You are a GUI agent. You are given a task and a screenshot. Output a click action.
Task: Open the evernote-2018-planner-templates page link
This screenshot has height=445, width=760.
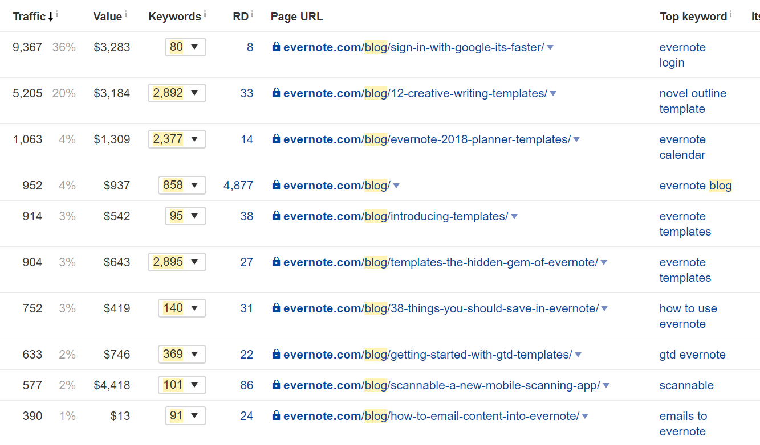click(427, 139)
